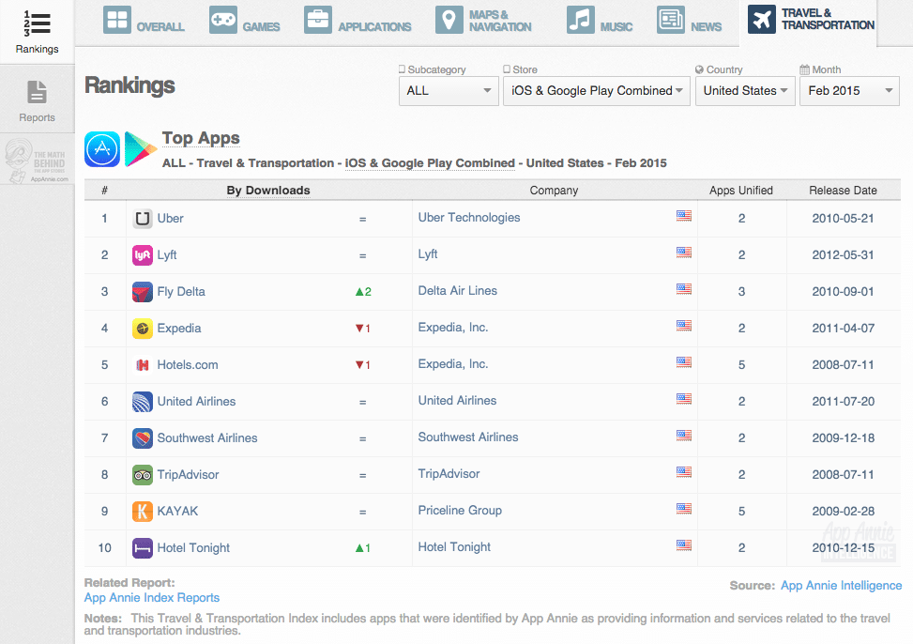The image size is (913, 644).
Task: Open the Month Feb 2015 dropdown
Action: 849,91
